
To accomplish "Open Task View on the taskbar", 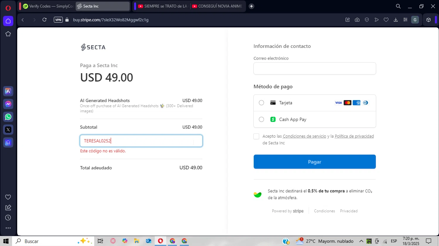I will [x=100, y=241].
